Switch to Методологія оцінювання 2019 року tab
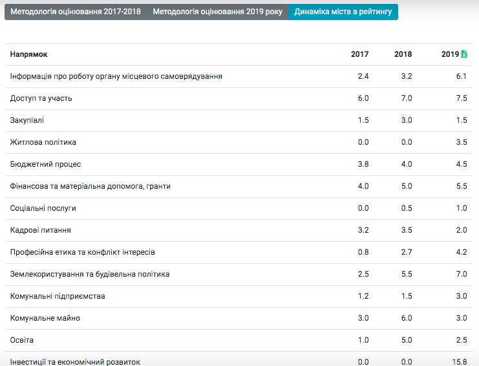Viewport: 479px width, 366px height. (x=217, y=12)
